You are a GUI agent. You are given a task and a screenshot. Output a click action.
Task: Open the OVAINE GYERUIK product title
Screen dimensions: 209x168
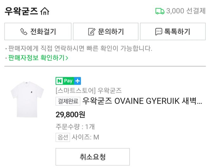(142, 101)
